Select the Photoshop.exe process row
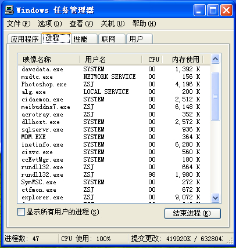Image resolution: width=236 pixels, height=248 pixels. [114, 84]
